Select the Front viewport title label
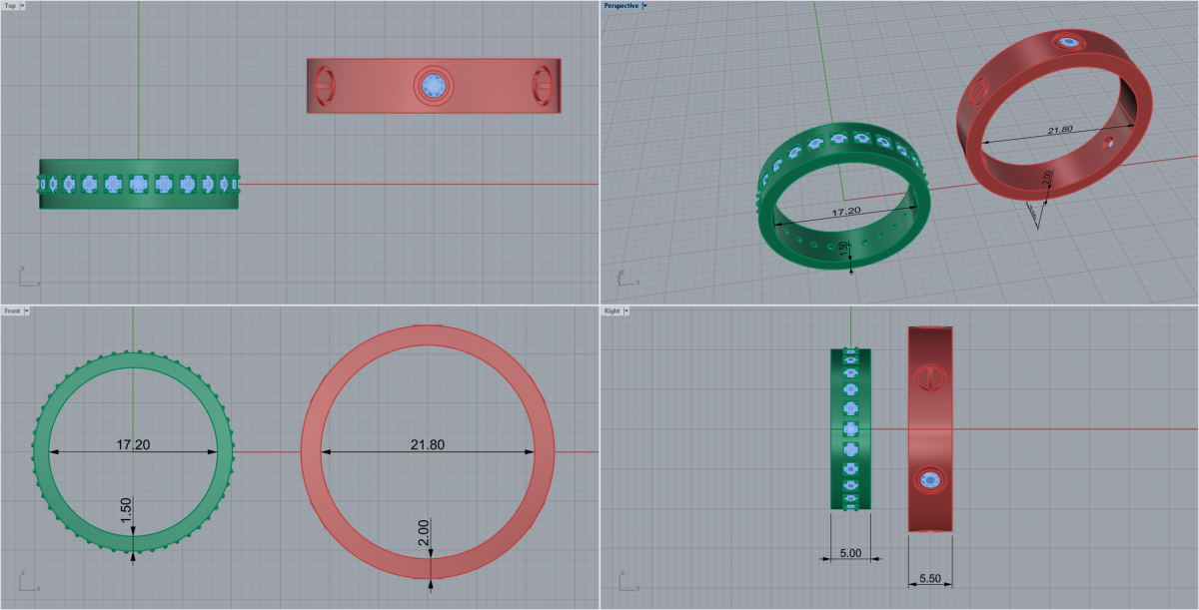1199x610 pixels. pos(12,311)
